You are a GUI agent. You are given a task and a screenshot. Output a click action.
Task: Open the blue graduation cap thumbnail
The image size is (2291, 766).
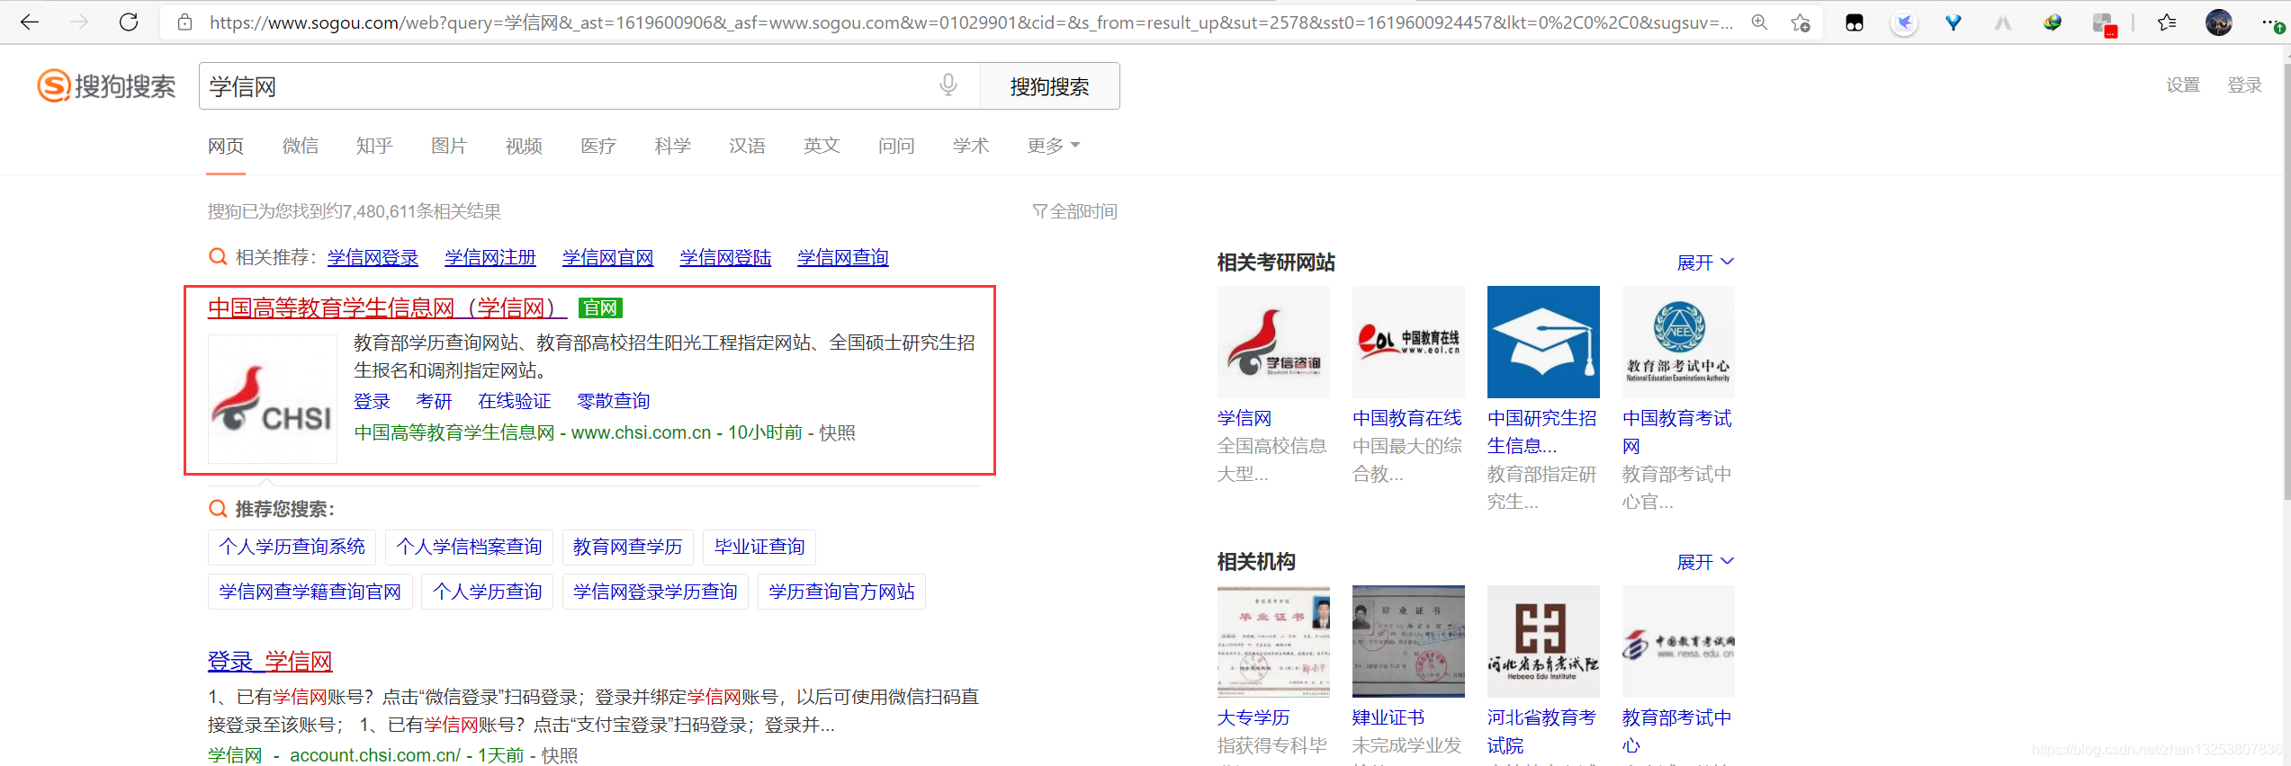[x=1543, y=342]
